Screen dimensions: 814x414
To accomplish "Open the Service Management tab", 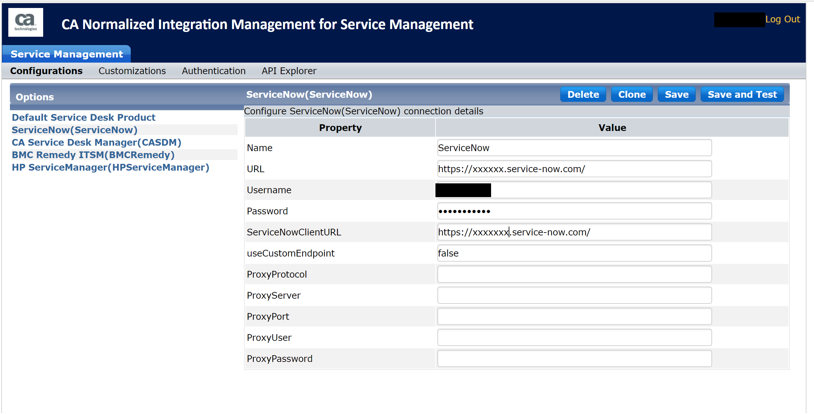I will (x=67, y=54).
